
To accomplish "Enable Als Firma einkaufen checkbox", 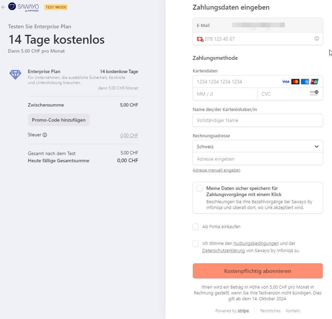I will [196, 227].
